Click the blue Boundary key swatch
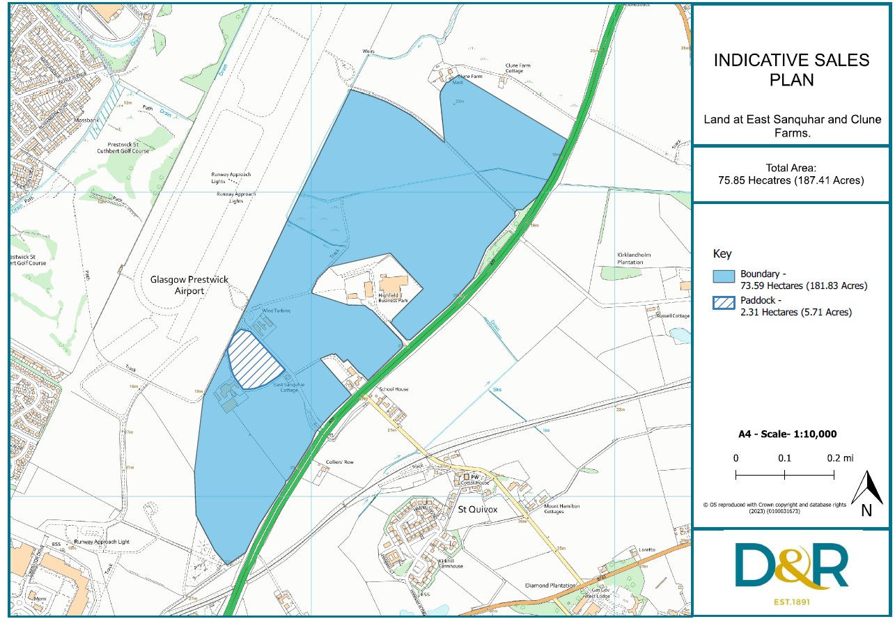 click(x=724, y=277)
